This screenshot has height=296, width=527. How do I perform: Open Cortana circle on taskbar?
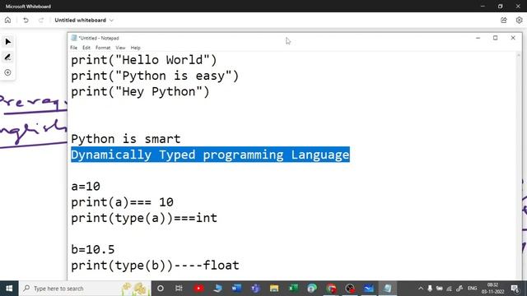[161, 289]
